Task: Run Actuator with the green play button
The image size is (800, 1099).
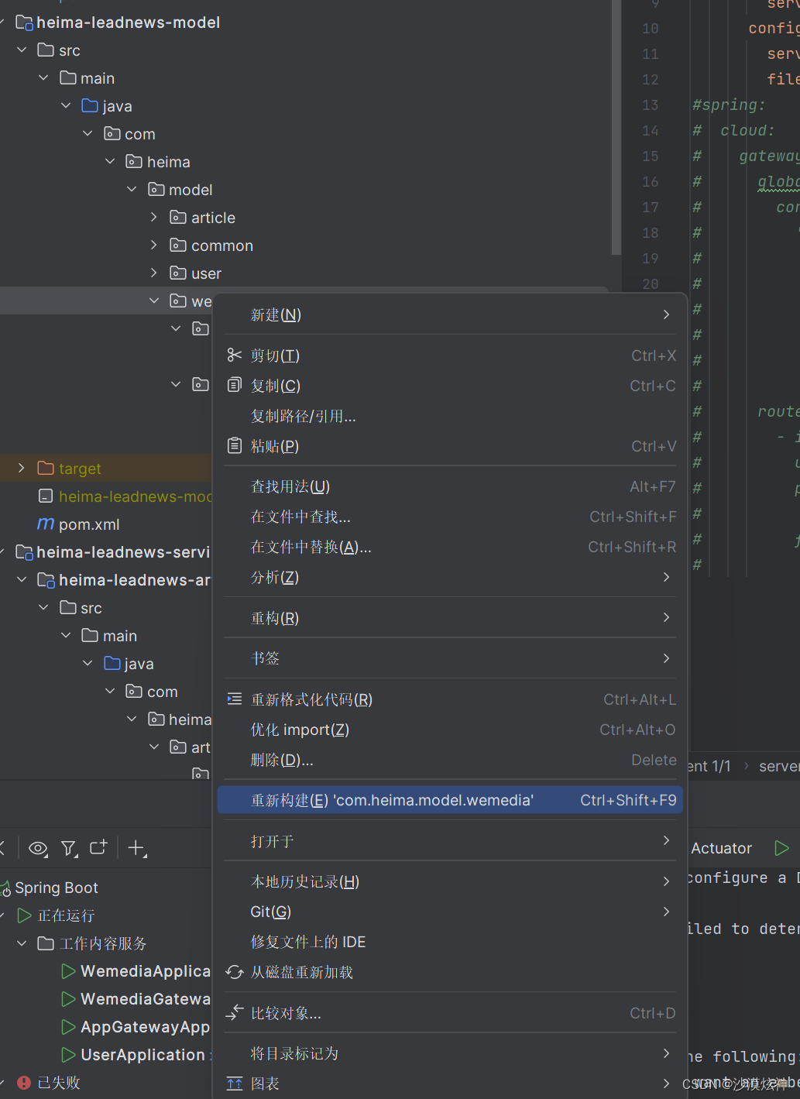Action: click(781, 847)
